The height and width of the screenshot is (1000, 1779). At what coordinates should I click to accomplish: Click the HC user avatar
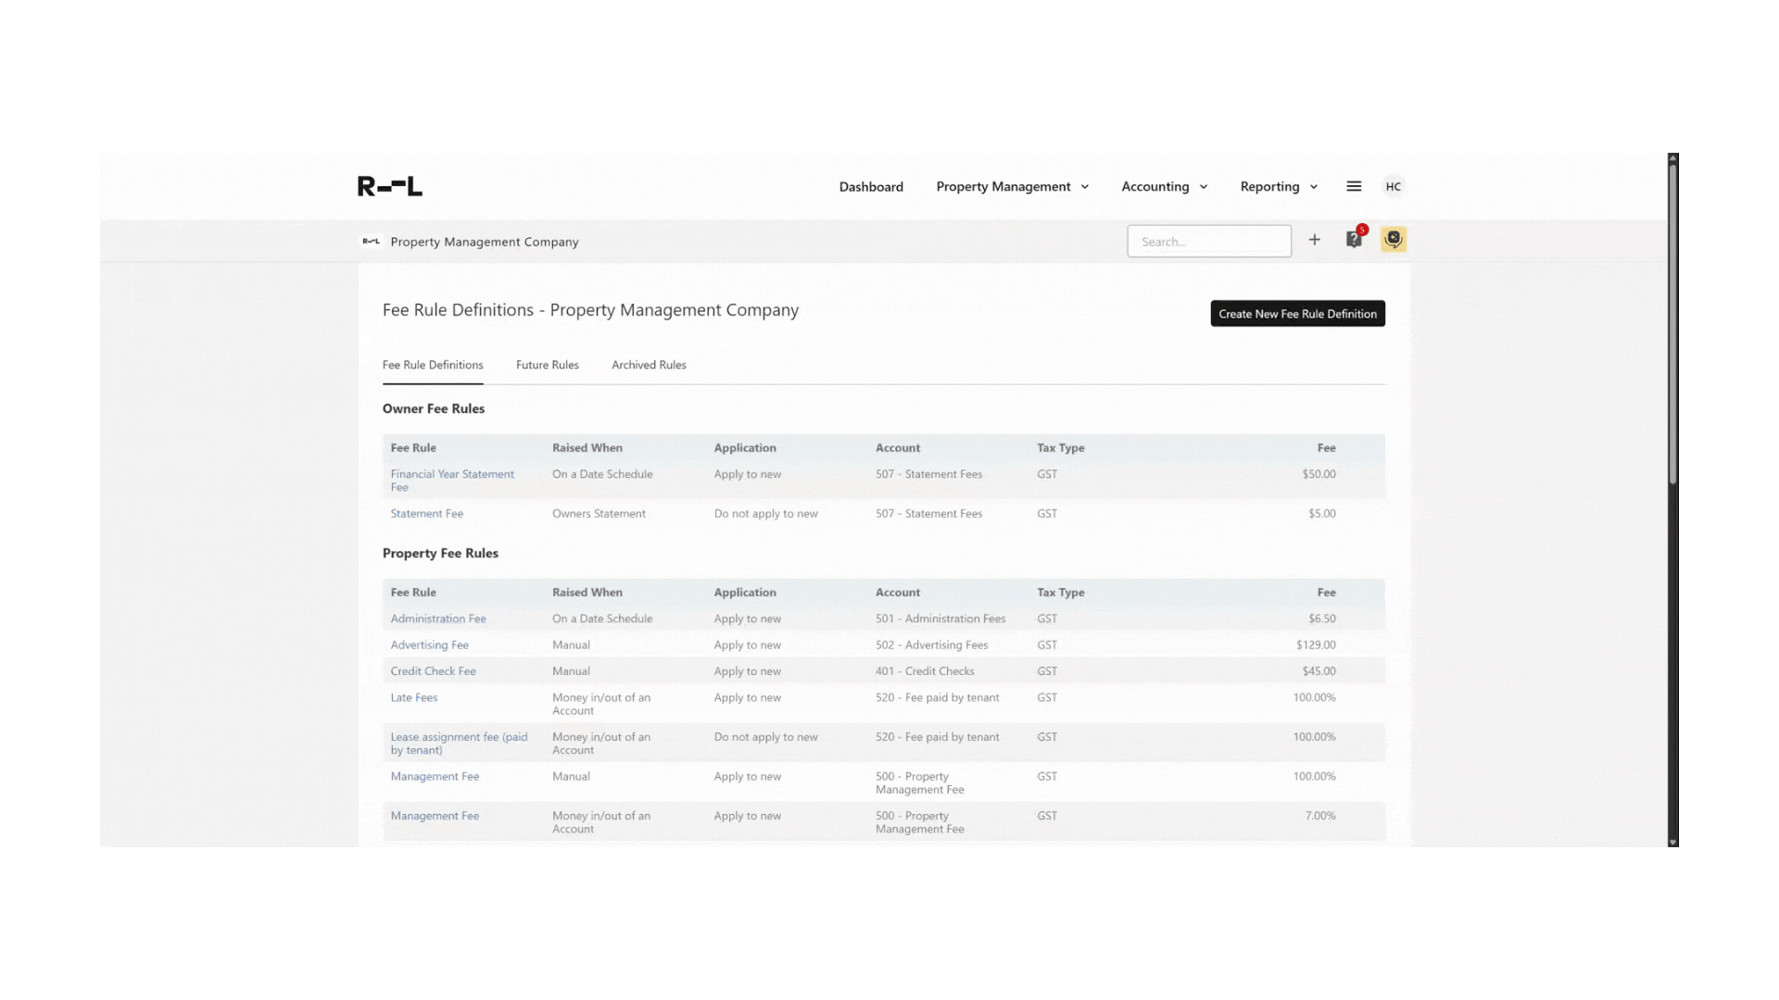coord(1393,186)
